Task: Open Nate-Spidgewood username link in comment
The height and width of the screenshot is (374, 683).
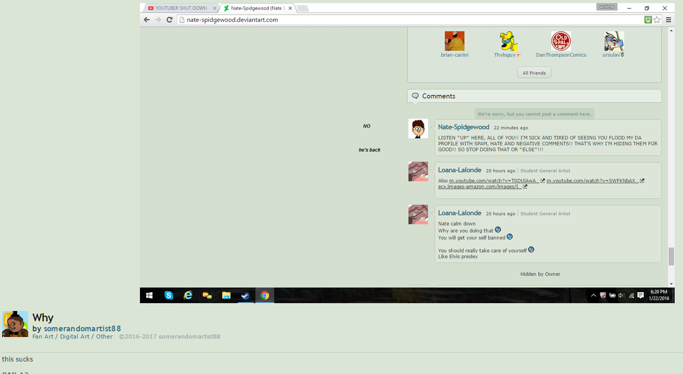Action: point(464,127)
